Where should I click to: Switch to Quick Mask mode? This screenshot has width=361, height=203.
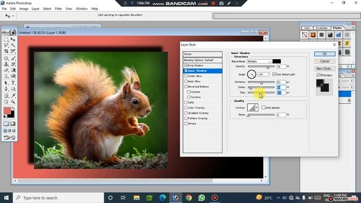[12, 123]
